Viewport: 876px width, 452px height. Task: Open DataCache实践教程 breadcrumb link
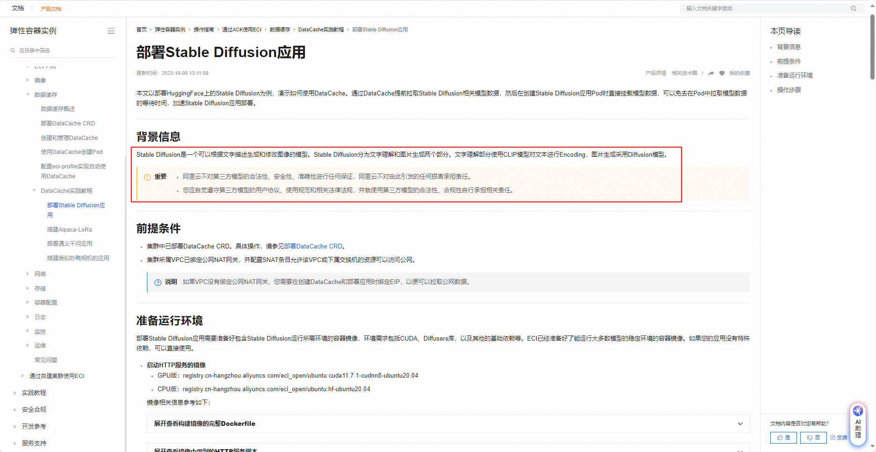pyautogui.click(x=321, y=29)
